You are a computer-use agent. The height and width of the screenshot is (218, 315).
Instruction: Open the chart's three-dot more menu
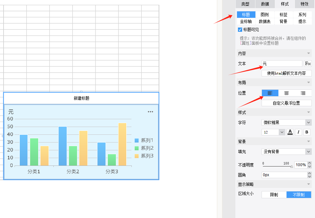point(151,112)
